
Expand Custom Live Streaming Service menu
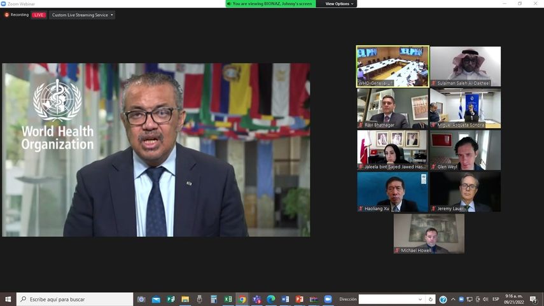coord(83,15)
